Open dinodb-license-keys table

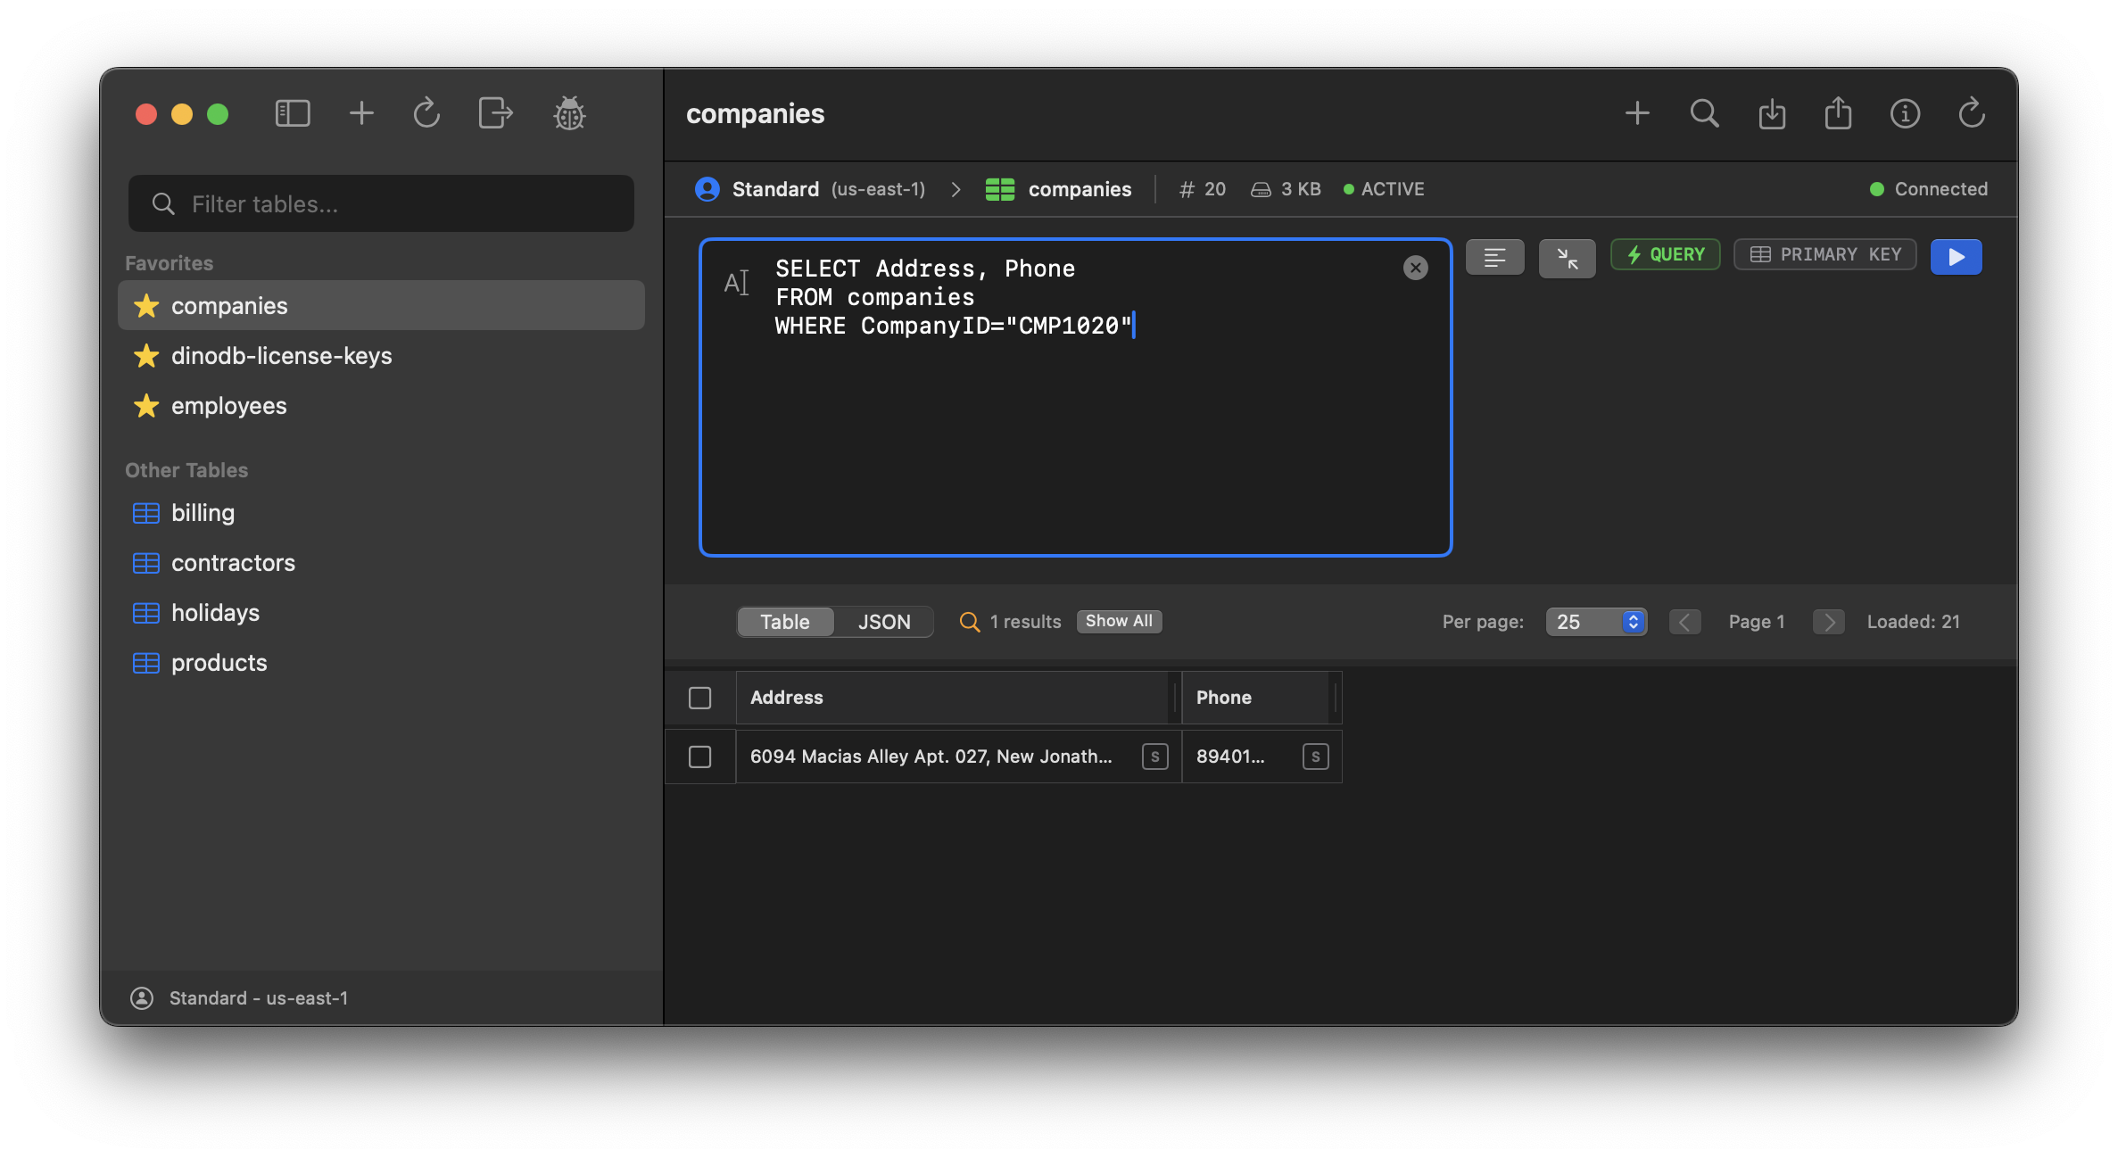pos(381,356)
